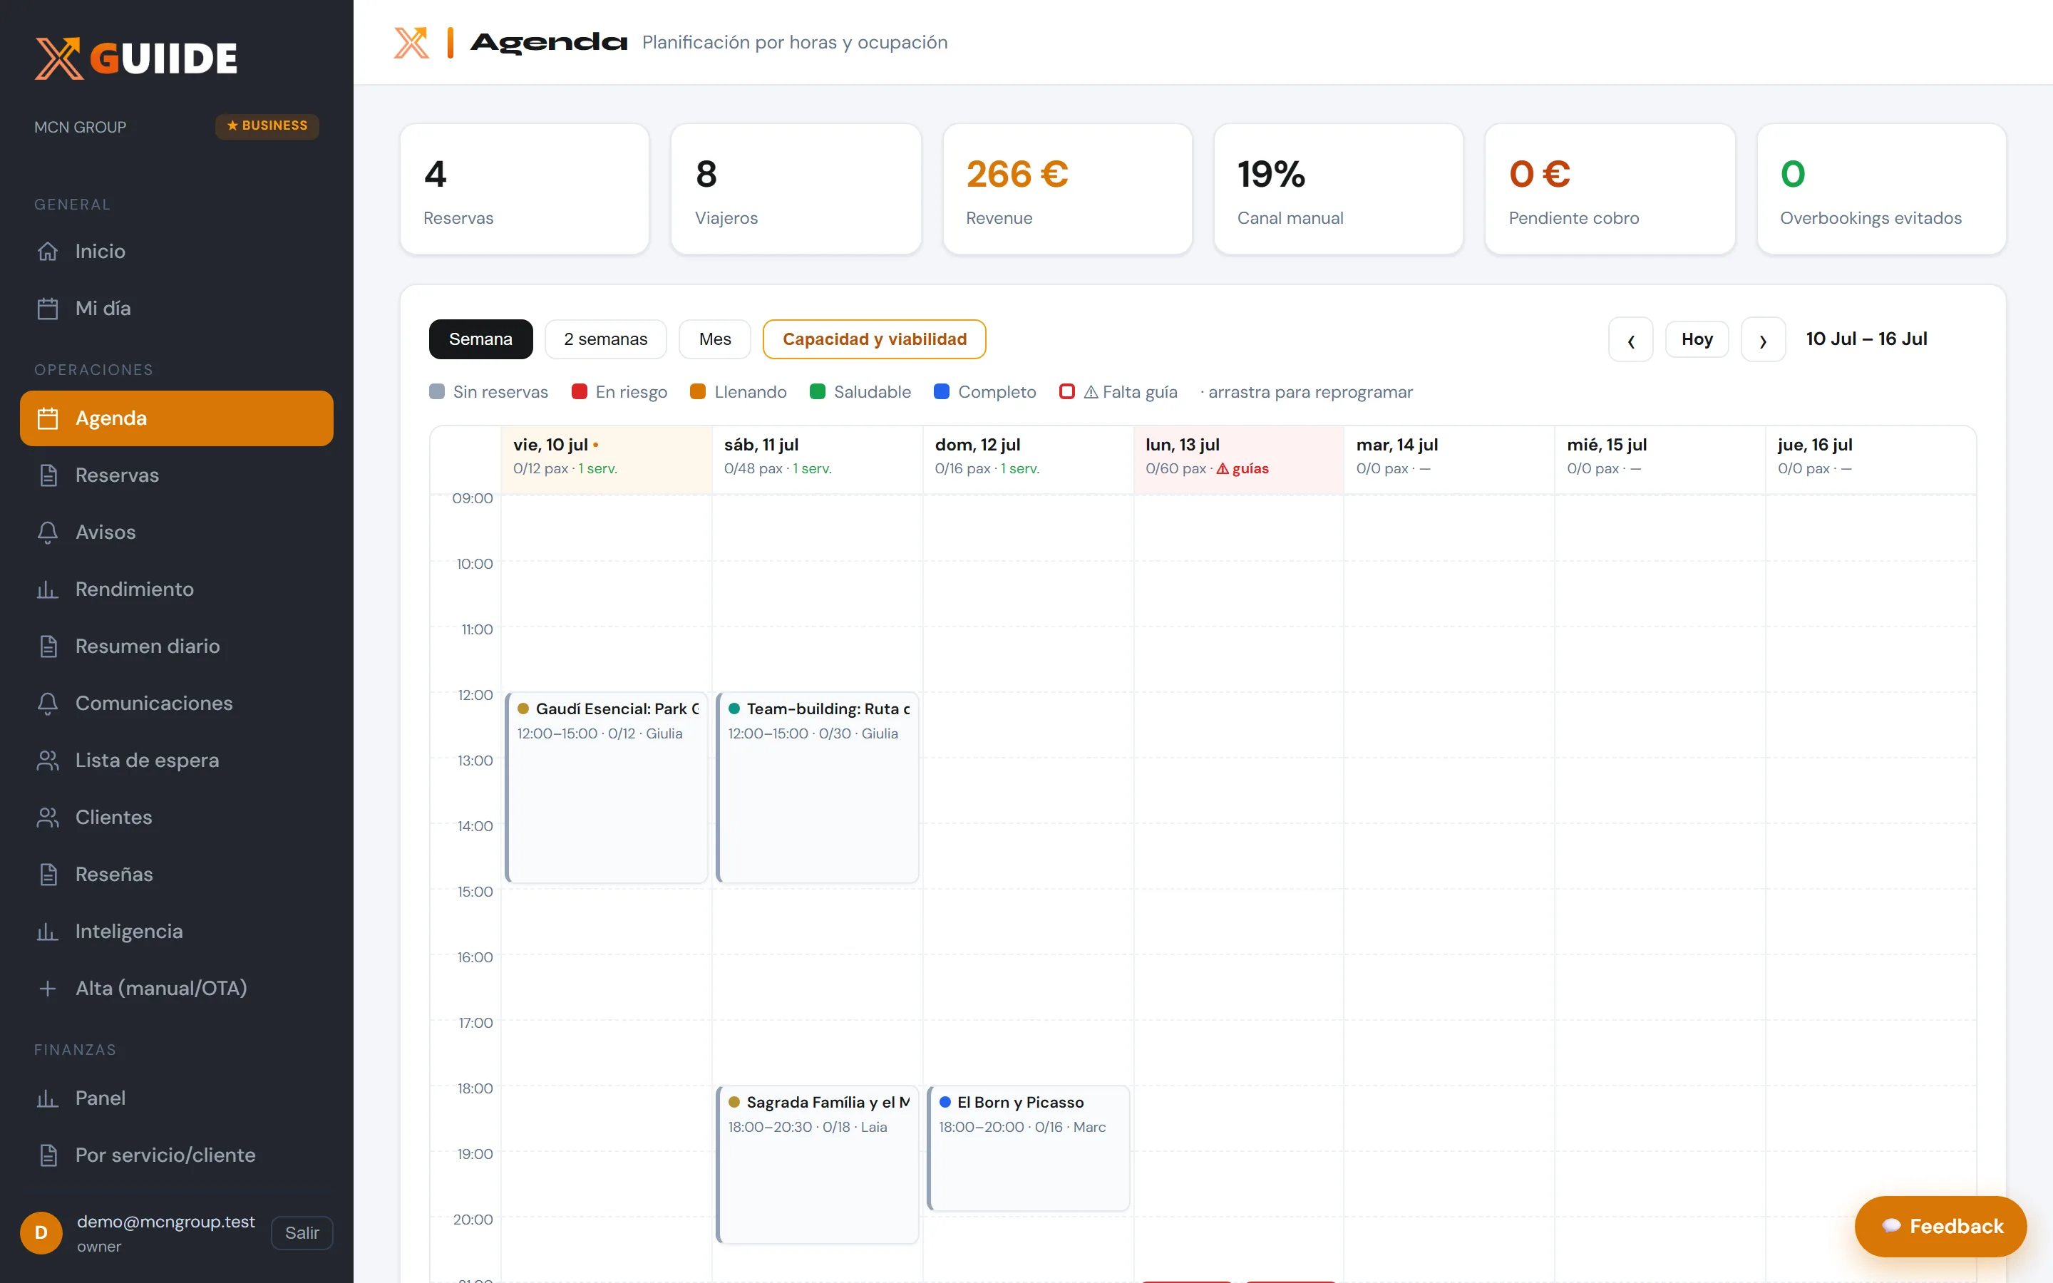
Task: Go to previous week with left chevron
Action: pyautogui.click(x=1630, y=339)
